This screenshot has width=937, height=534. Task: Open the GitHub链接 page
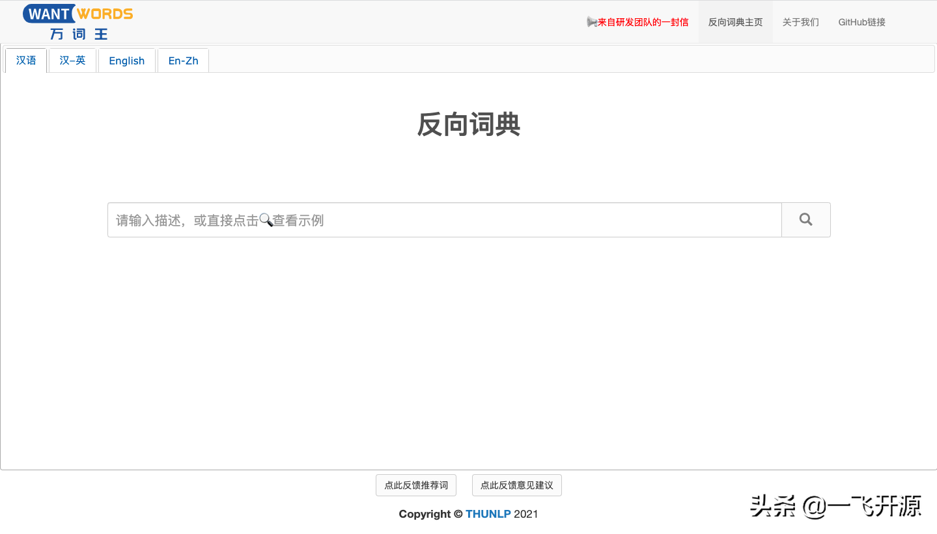click(861, 21)
